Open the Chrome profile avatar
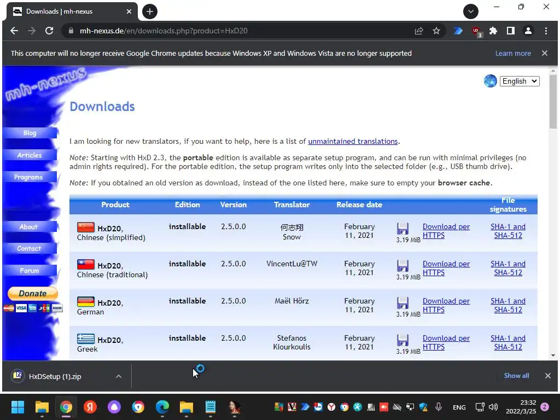This screenshot has height=420, width=560. coord(528,31)
